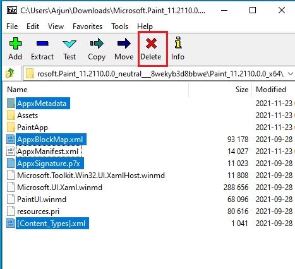
Task: Click the modified date of PaintApp folder
Action: click(x=274, y=128)
